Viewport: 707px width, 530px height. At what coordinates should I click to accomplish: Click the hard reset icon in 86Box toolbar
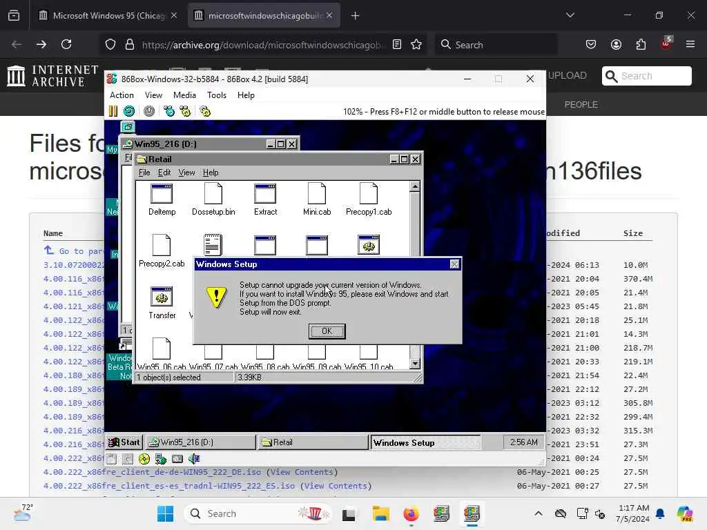coord(129,111)
